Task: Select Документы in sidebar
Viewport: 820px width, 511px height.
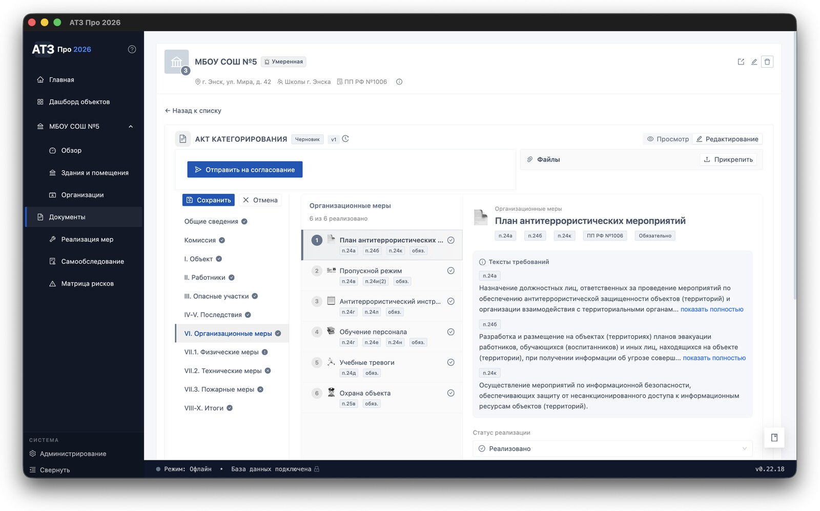Action: 84,217
